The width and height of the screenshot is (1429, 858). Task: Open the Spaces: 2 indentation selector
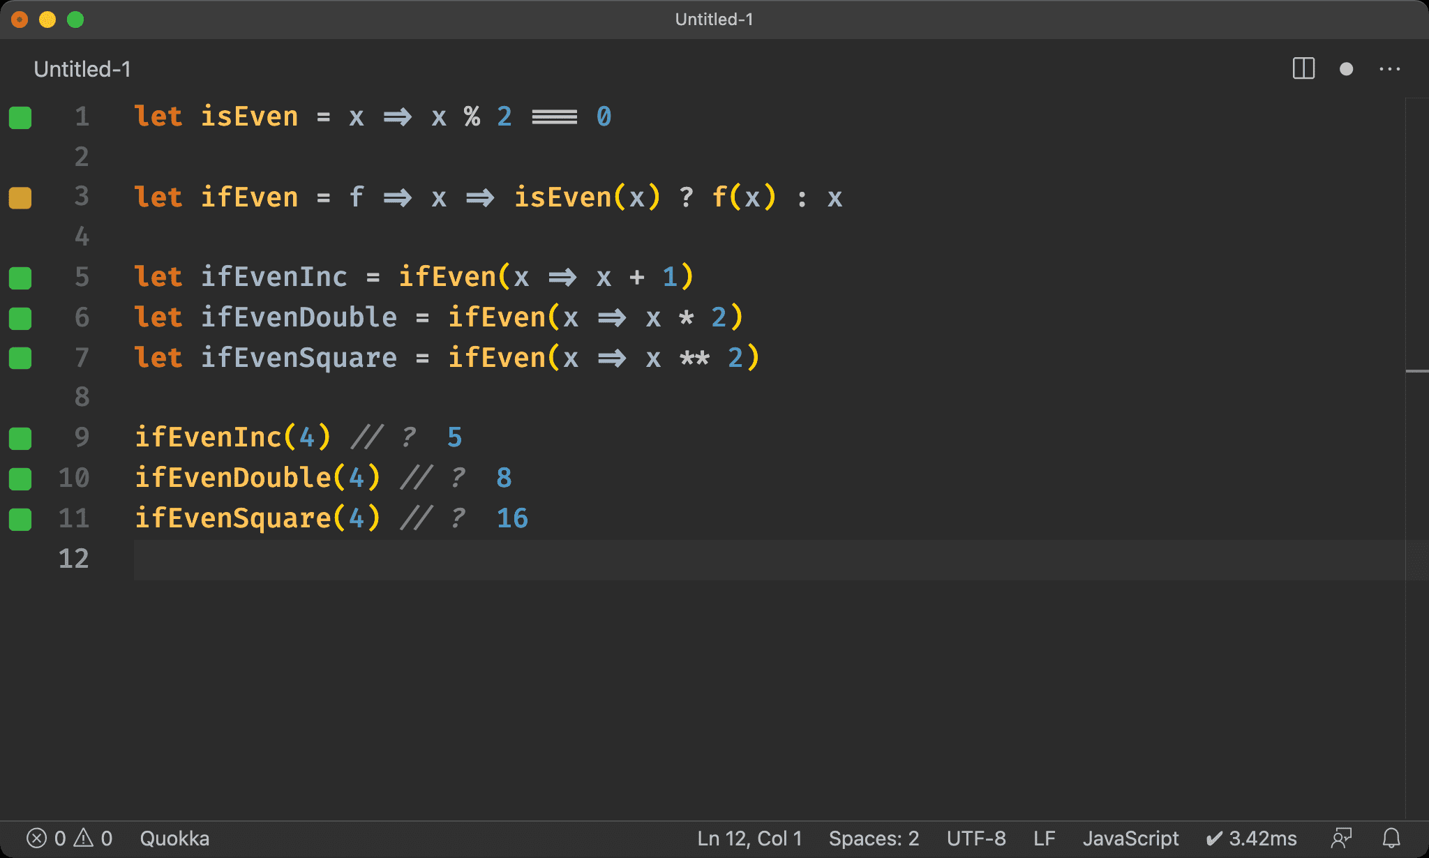[874, 838]
